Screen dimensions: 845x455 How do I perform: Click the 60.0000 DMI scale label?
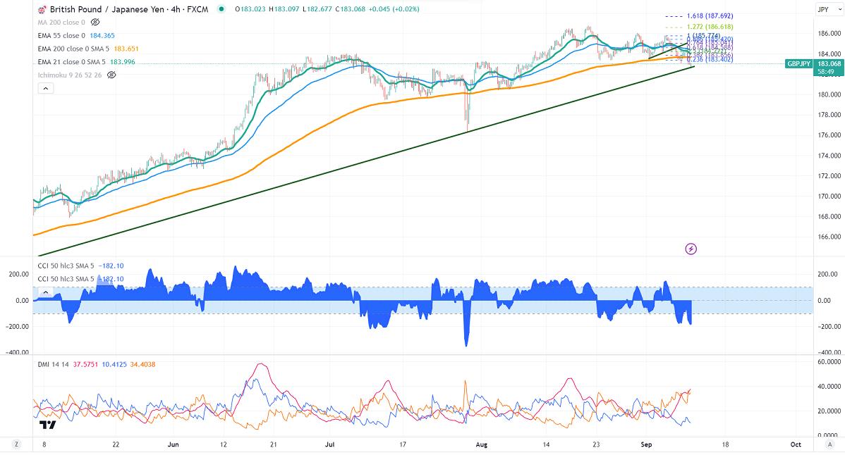click(x=829, y=362)
